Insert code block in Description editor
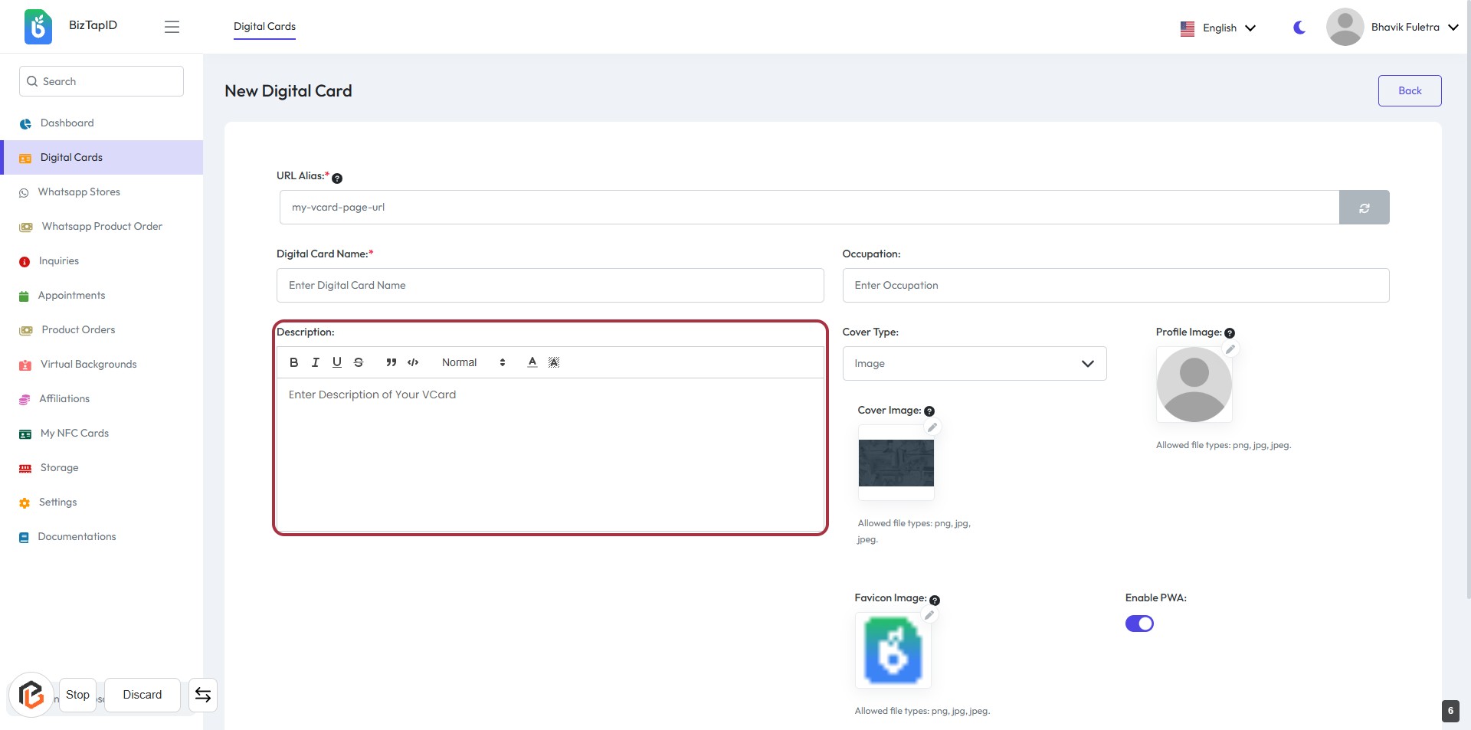This screenshot has height=730, width=1471. tap(413, 362)
